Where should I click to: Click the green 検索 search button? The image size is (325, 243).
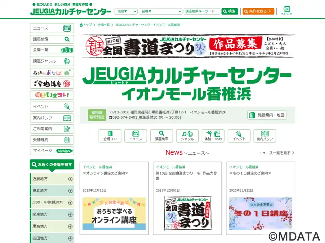[x=230, y=11]
